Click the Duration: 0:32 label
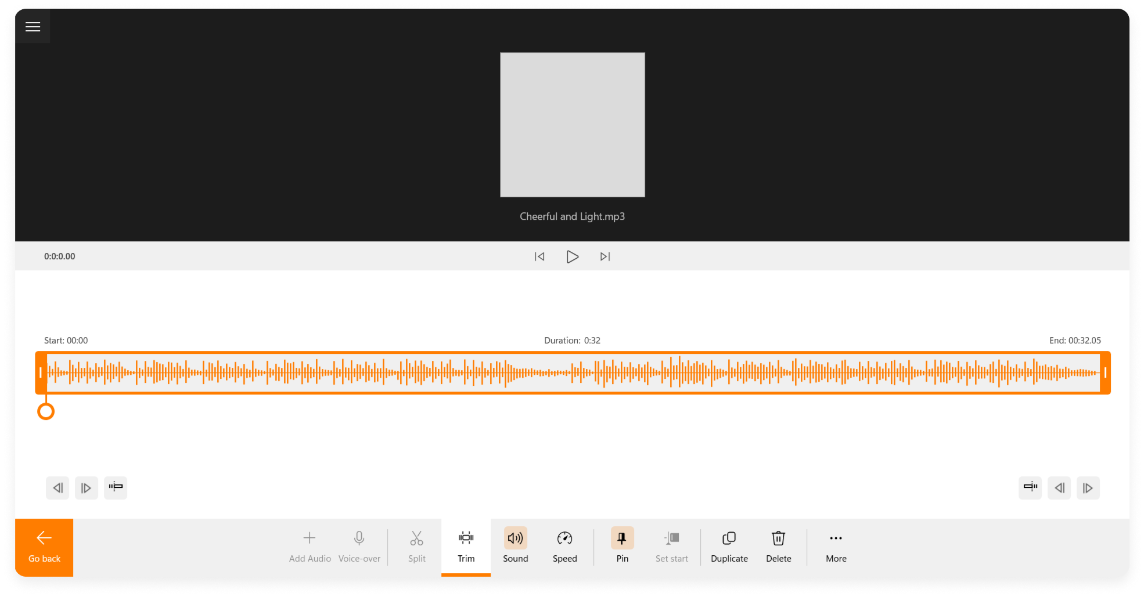Viewport: 1144px width, 597px height. pyautogui.click(x=572, y=341)
